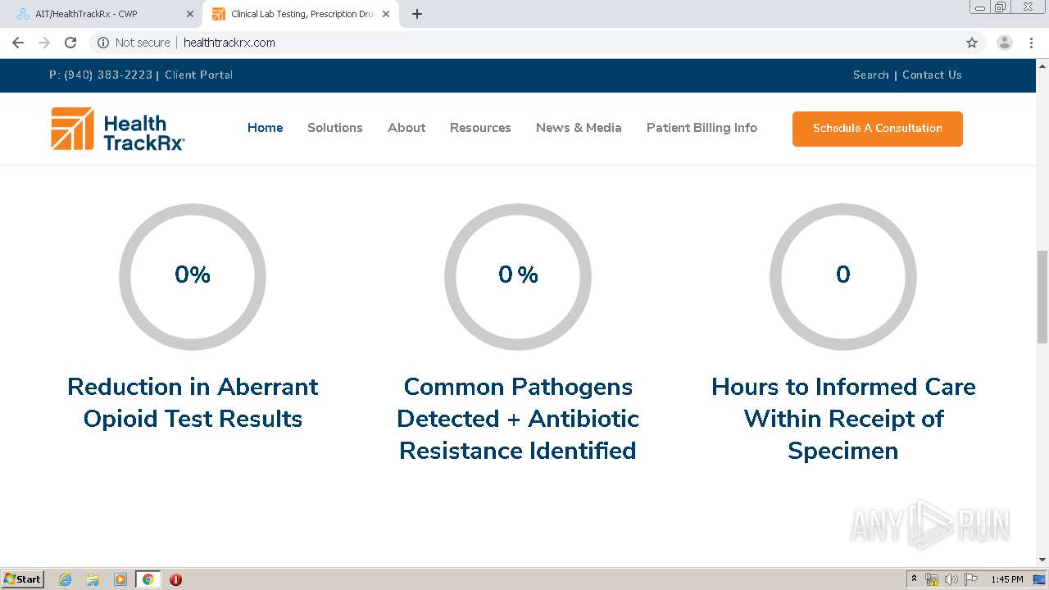Close the Clinical Lab Testing tab

pyautogui.click(x=386, y=14)
